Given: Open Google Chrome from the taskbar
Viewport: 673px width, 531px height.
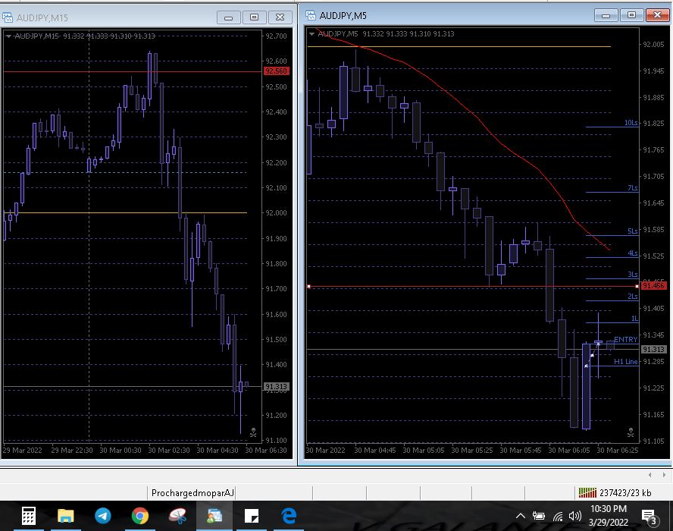Looking at the screenshot, I should (140, 516).
